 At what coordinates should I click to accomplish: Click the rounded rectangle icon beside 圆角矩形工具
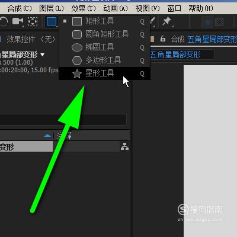click(77, 34)
